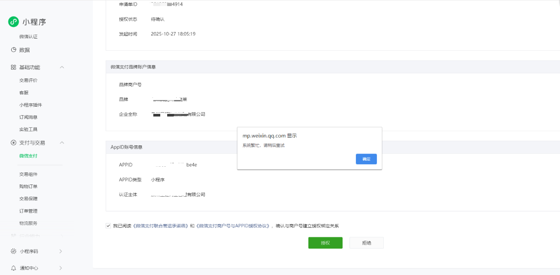Click the 系统繁忙，请稍后重试 message
Image resolution: width=560 pixels, height=275 pixels.
[263, 146]
